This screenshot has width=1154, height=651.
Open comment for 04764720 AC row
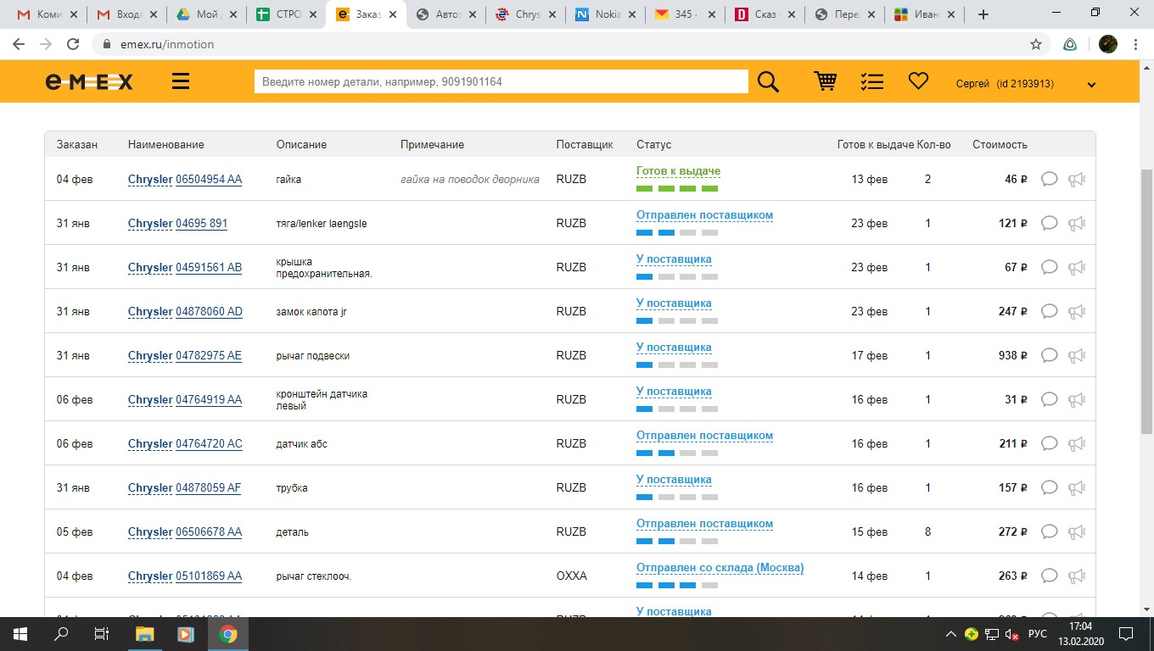1049,443
